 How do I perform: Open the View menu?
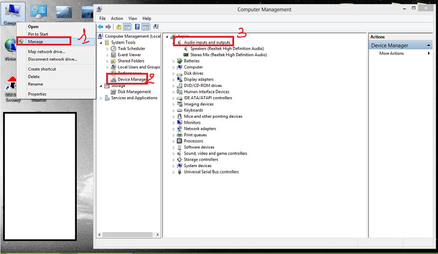click(133, 19)
